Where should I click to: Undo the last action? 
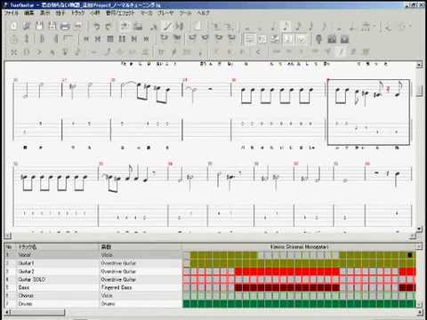point(97,26)
